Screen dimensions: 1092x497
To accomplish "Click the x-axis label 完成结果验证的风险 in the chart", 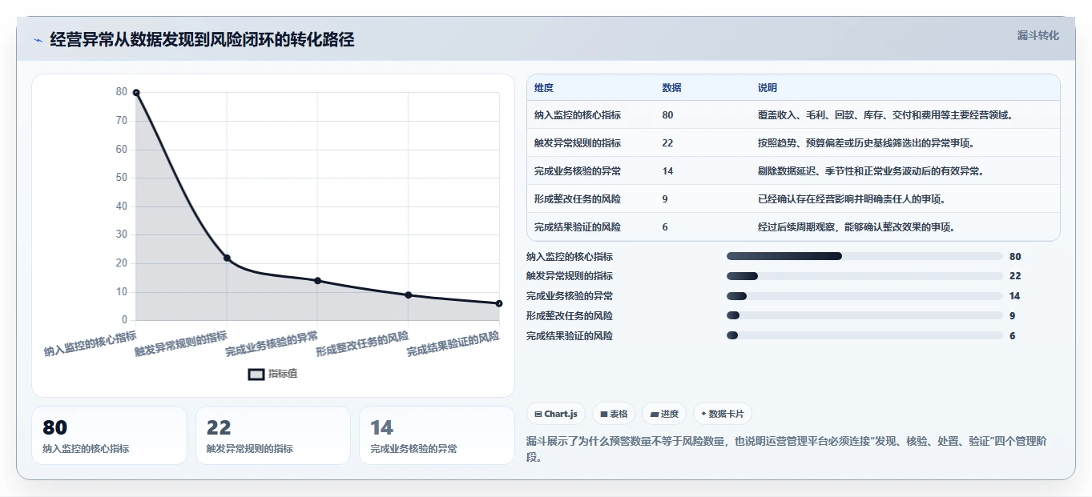I will [453, 344].
